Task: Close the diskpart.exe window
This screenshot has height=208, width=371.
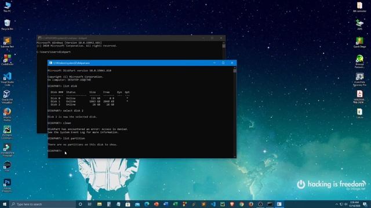Action: click(232, 63)
